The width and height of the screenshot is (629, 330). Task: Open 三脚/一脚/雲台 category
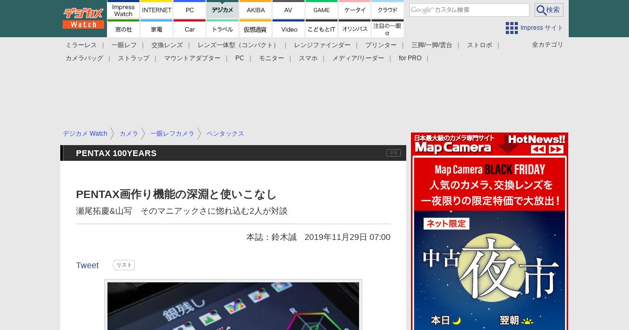point(432,45)
